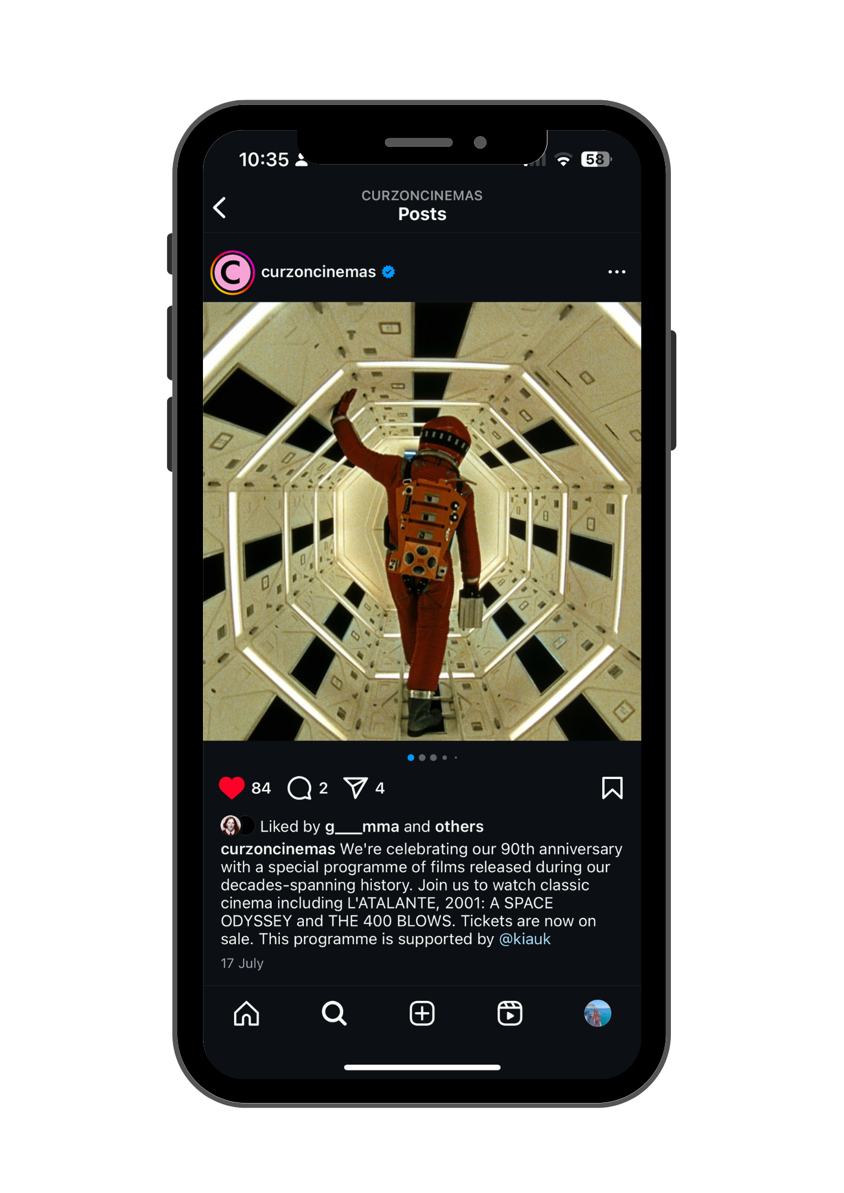Tap the 2001 A Space Odyssey image
Screen dimensions: 844x1193
point(422,521)
